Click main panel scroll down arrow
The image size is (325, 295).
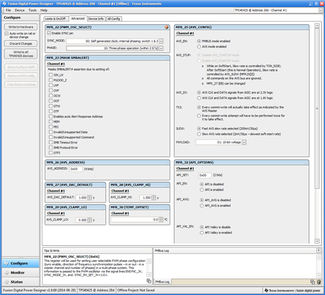(317, 241)
